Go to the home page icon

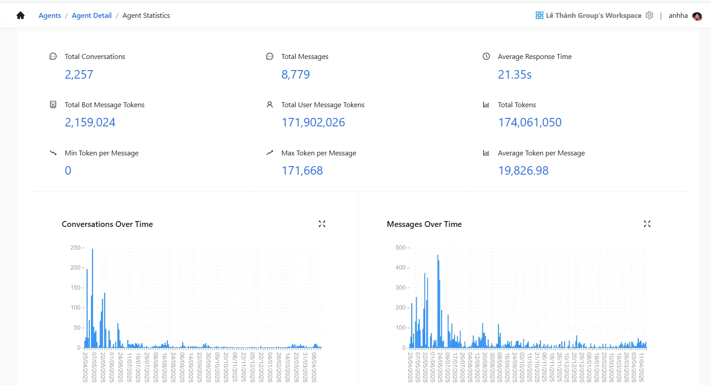[x=21, y=16]
